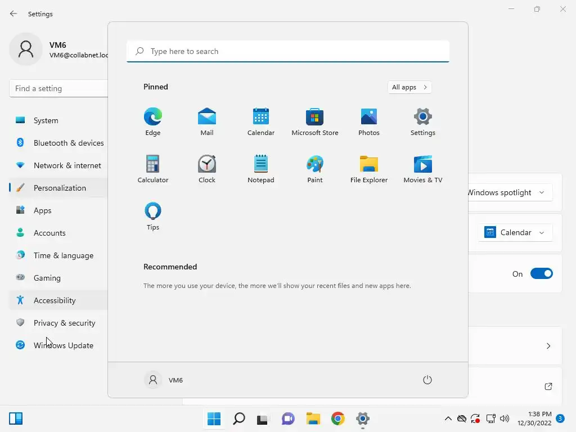The height and width of the screenshot is (432, 576).
Task: Open Calendar in pinned apps
Action: pyautogui.click(x=261, y=122)
